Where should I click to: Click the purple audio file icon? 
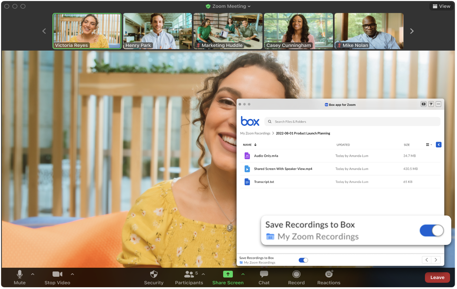(x=247, y=156)
